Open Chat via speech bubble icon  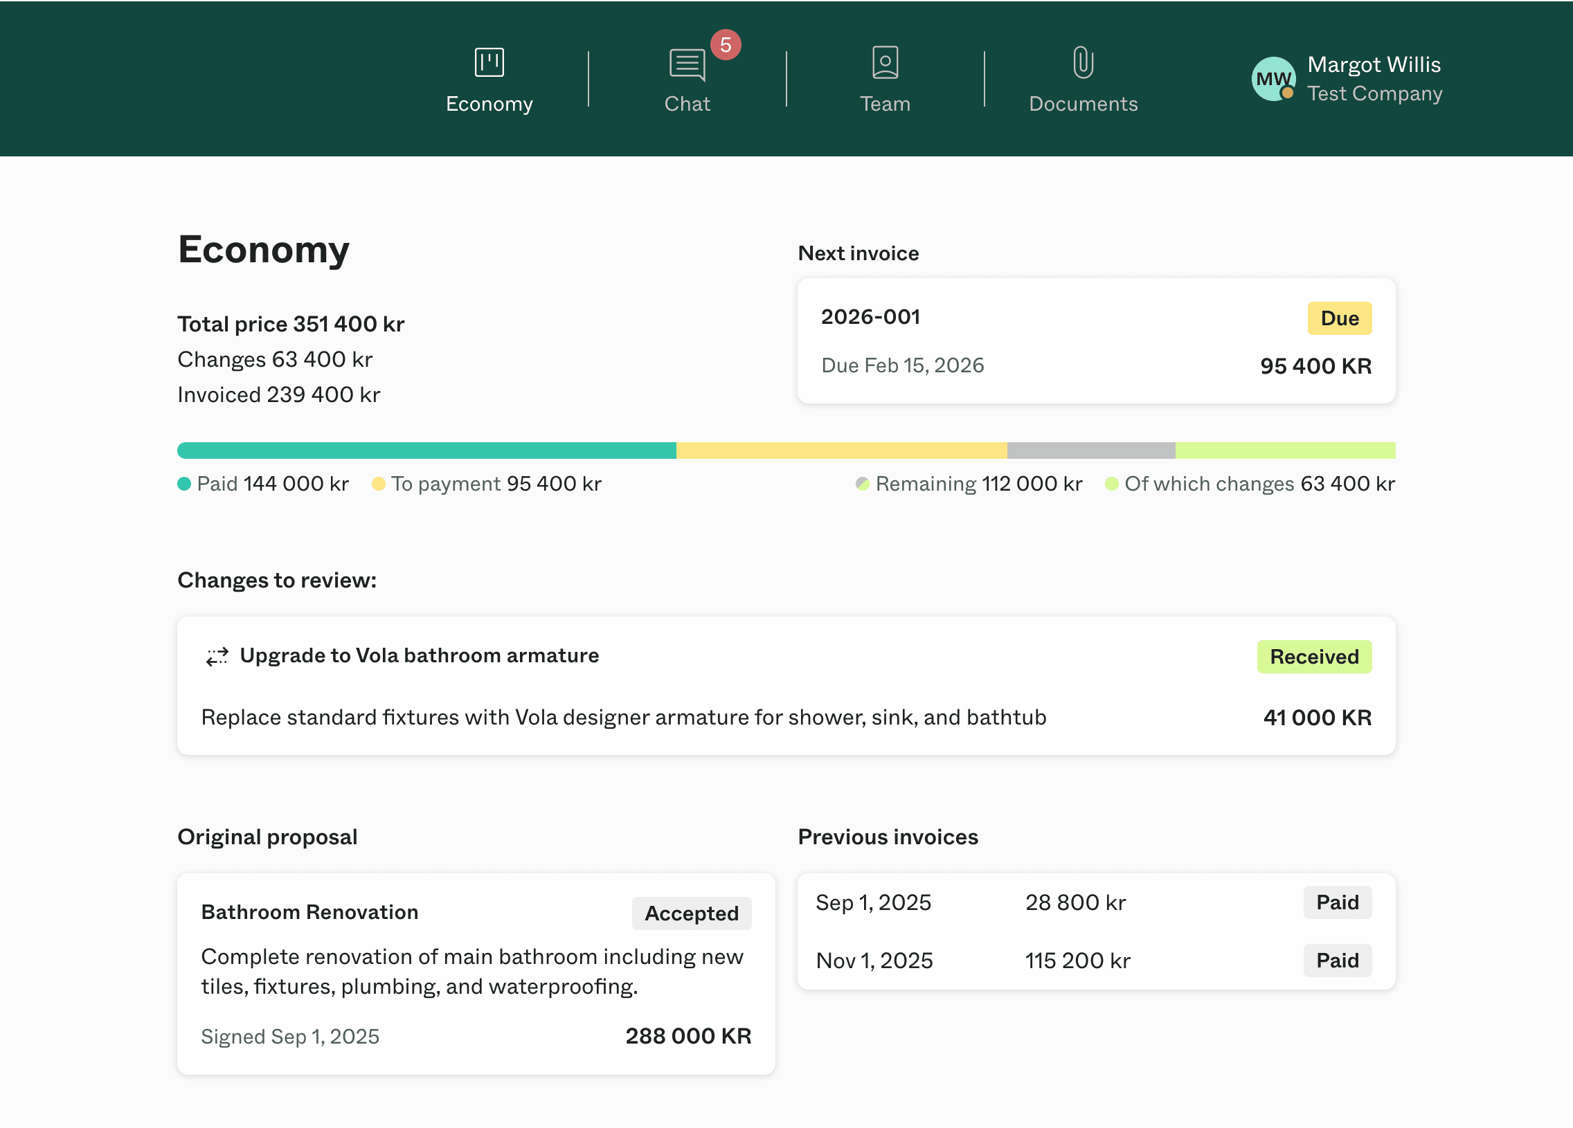[687, 64]
